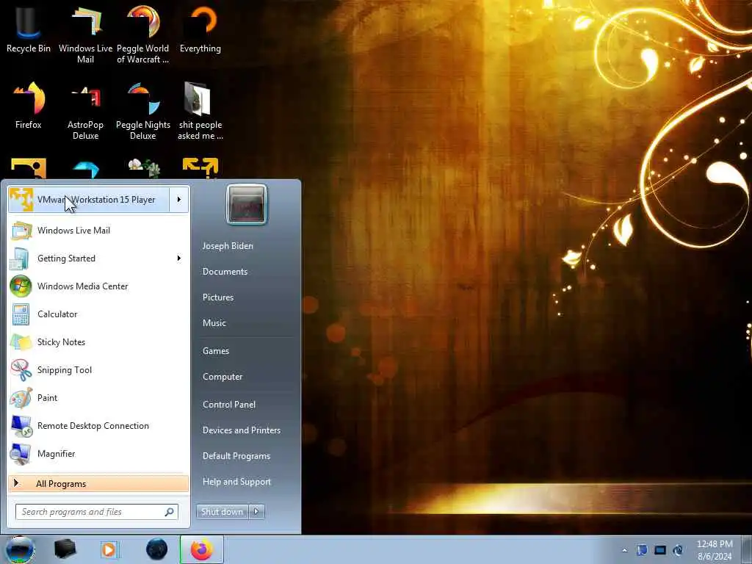Expand Getting Started submenu arrow
Viewport: 752px width, 564px height.
click(179, 258)
